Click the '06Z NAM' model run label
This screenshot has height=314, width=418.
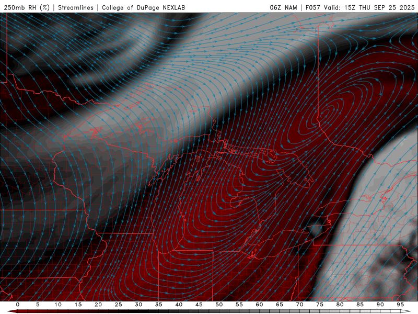[283, 8]
